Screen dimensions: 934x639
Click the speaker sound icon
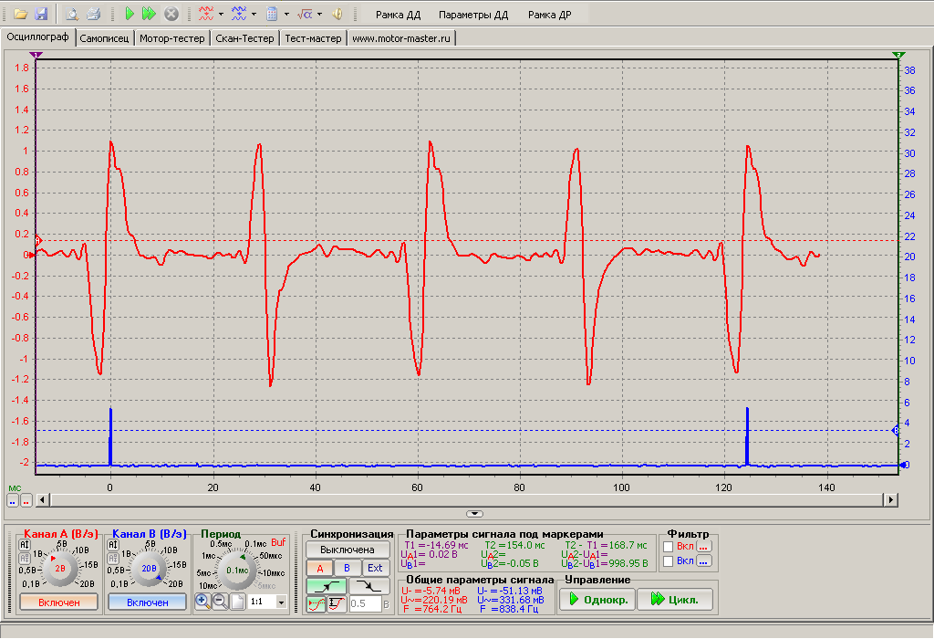(x=337, y=15)
